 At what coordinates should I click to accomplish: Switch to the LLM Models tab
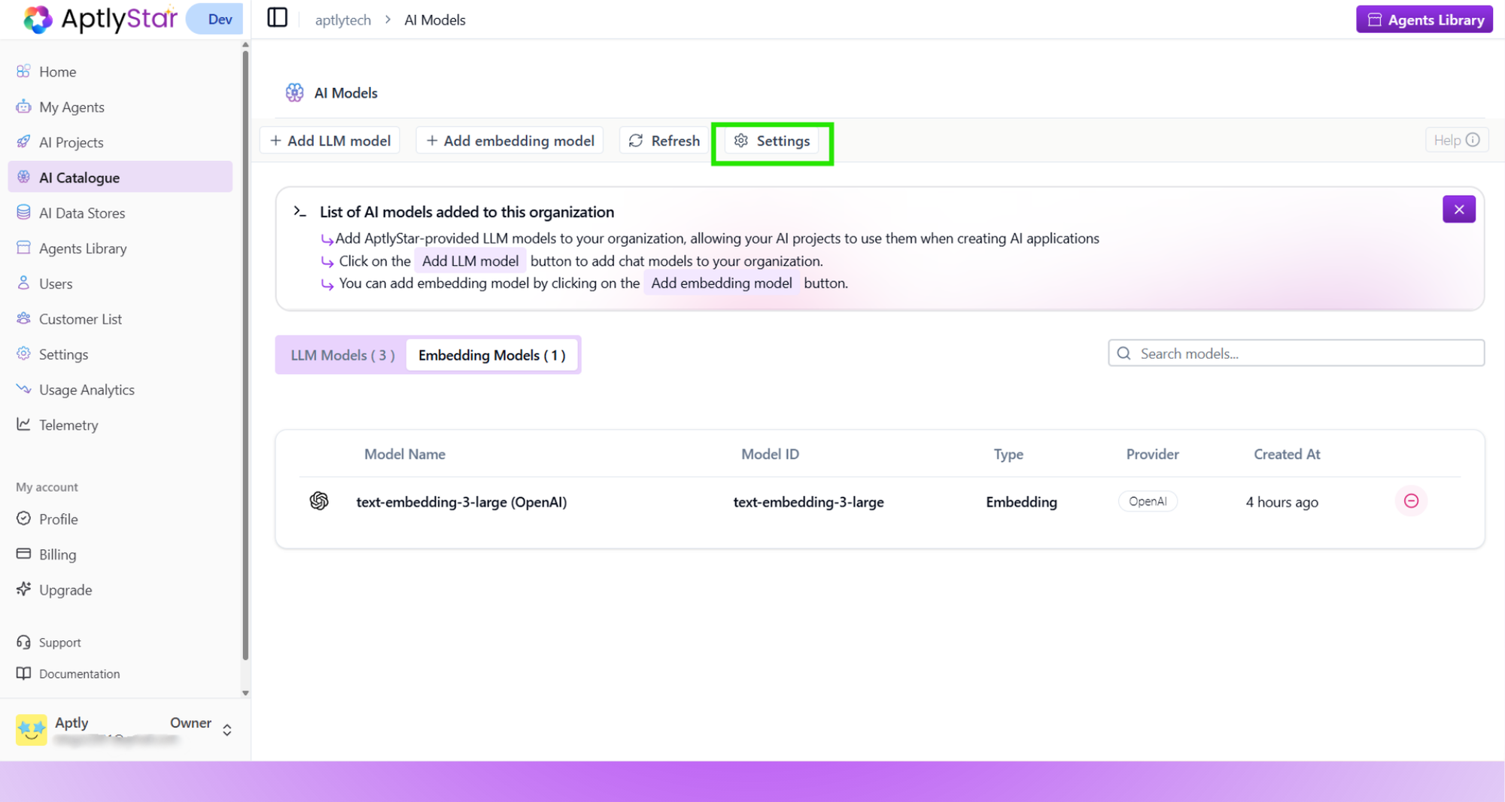click(x=341, y=354)
